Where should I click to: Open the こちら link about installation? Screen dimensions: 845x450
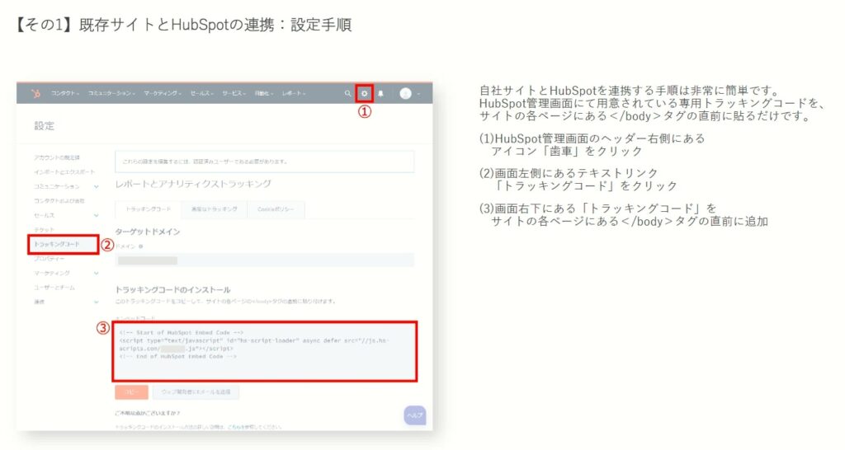235,427
